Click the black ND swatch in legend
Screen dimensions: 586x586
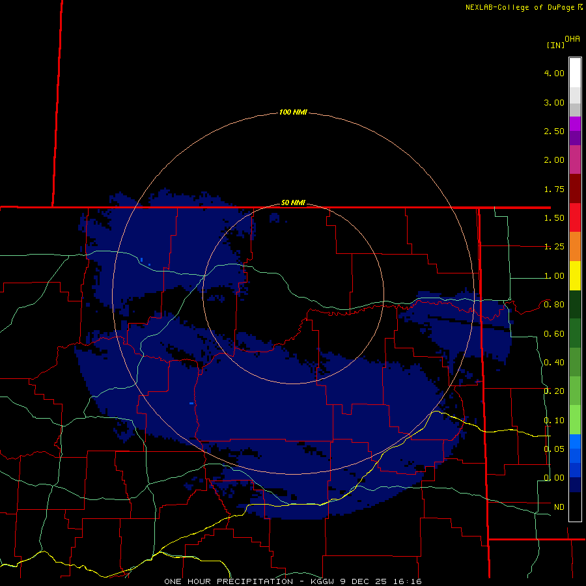point(575,507)
